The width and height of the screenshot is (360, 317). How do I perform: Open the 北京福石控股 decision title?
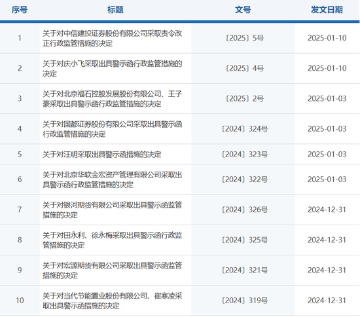[x=113, y=99]
